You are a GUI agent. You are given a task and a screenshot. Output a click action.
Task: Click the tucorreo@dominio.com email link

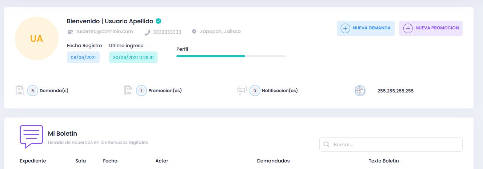coord(104,32)
